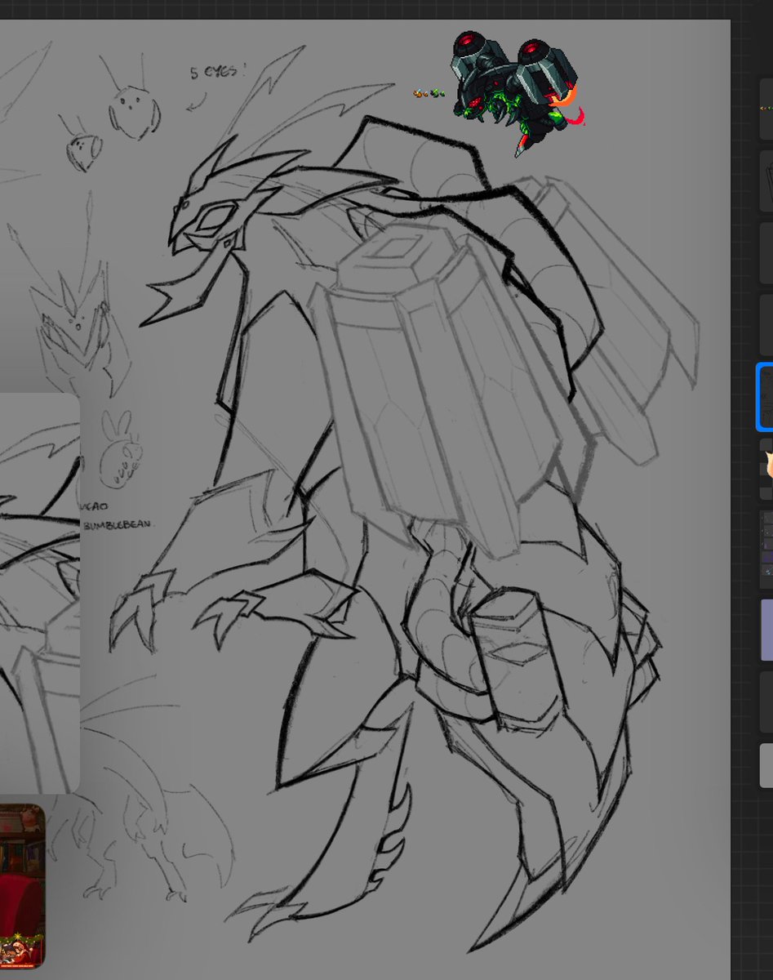Select the blue-outlined active layer thumbnail
The image size is (773, 980).
click(x=764, y=396)
